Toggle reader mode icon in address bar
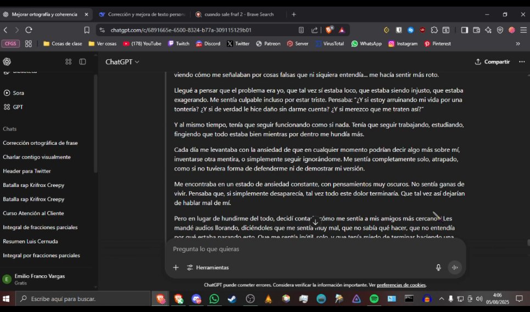 click(x=301, y=30)
